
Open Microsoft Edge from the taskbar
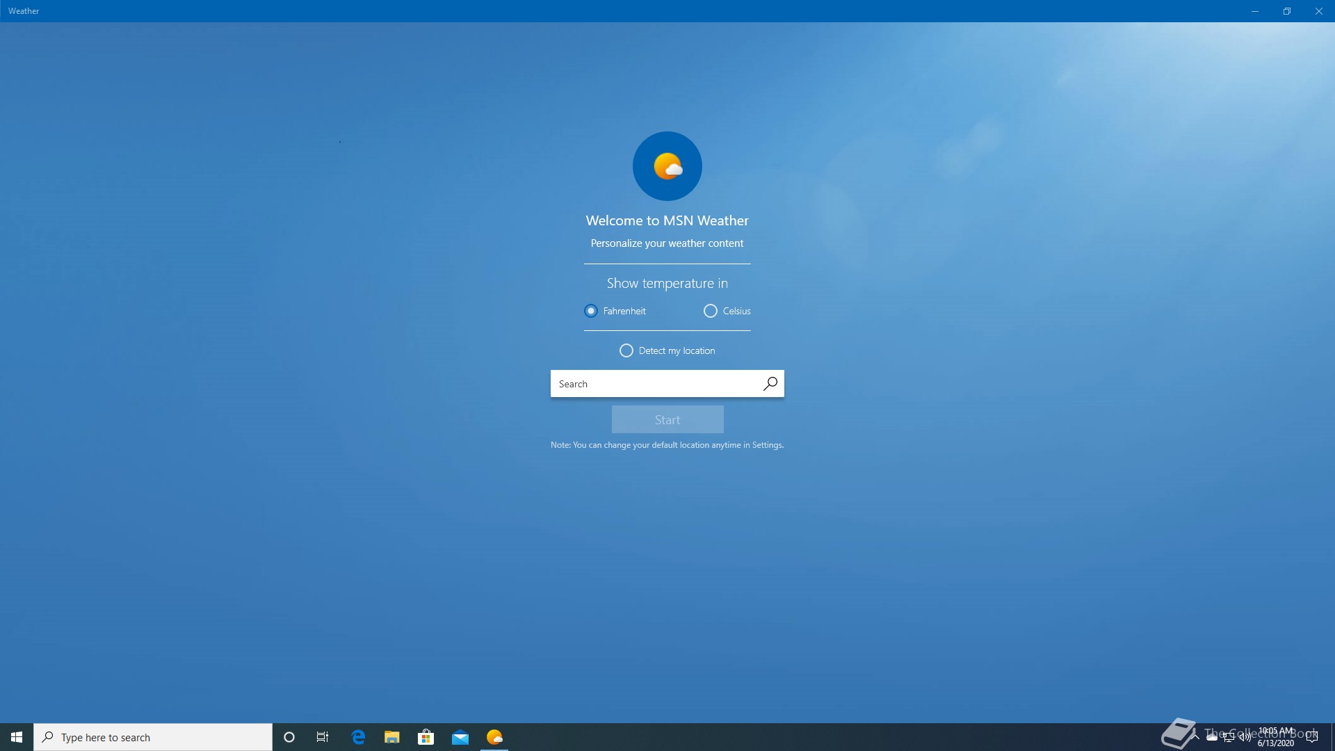[x=358, y=737]
